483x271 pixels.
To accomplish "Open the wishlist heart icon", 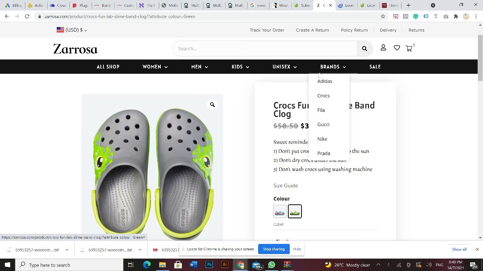I will (x=397, y=48).
